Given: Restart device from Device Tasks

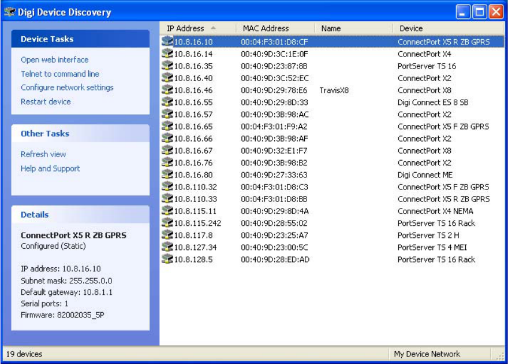Looking at the screenshot, I should tap(46, 101).
